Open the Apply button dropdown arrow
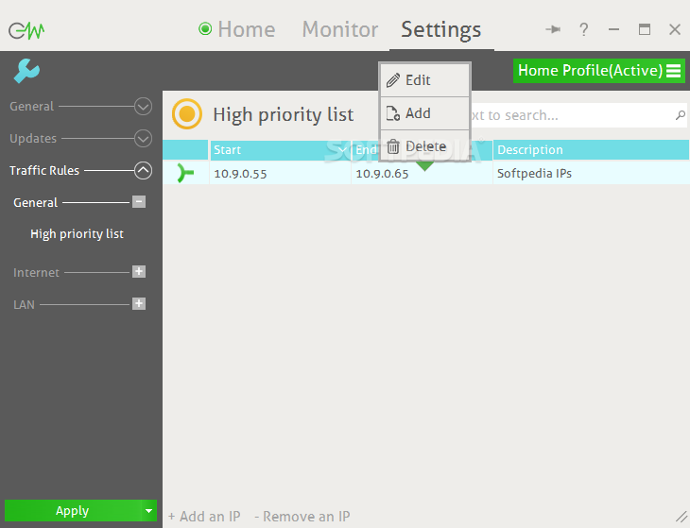 coord(148,510)
